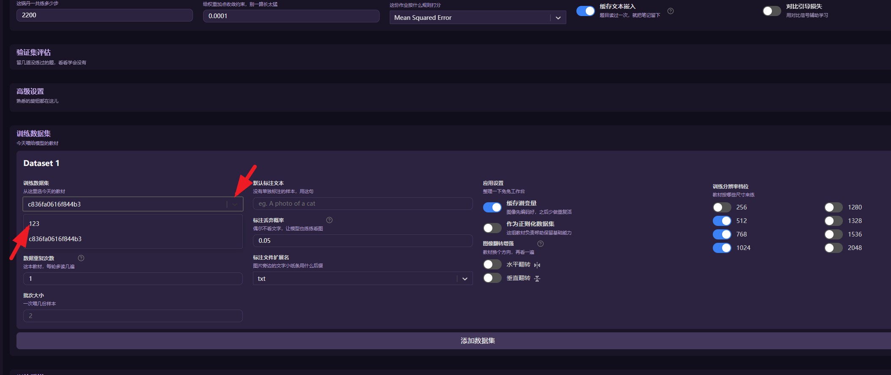Click help icon beside 缓存文本嵌入
891x375 pixels.
click(x=670, y=11)
